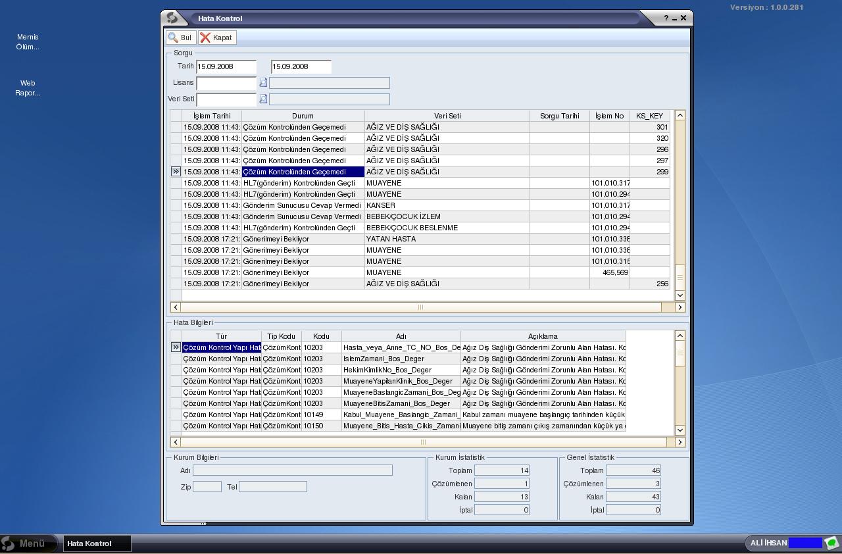Click query table scroll down arrow

pos(680,295)
